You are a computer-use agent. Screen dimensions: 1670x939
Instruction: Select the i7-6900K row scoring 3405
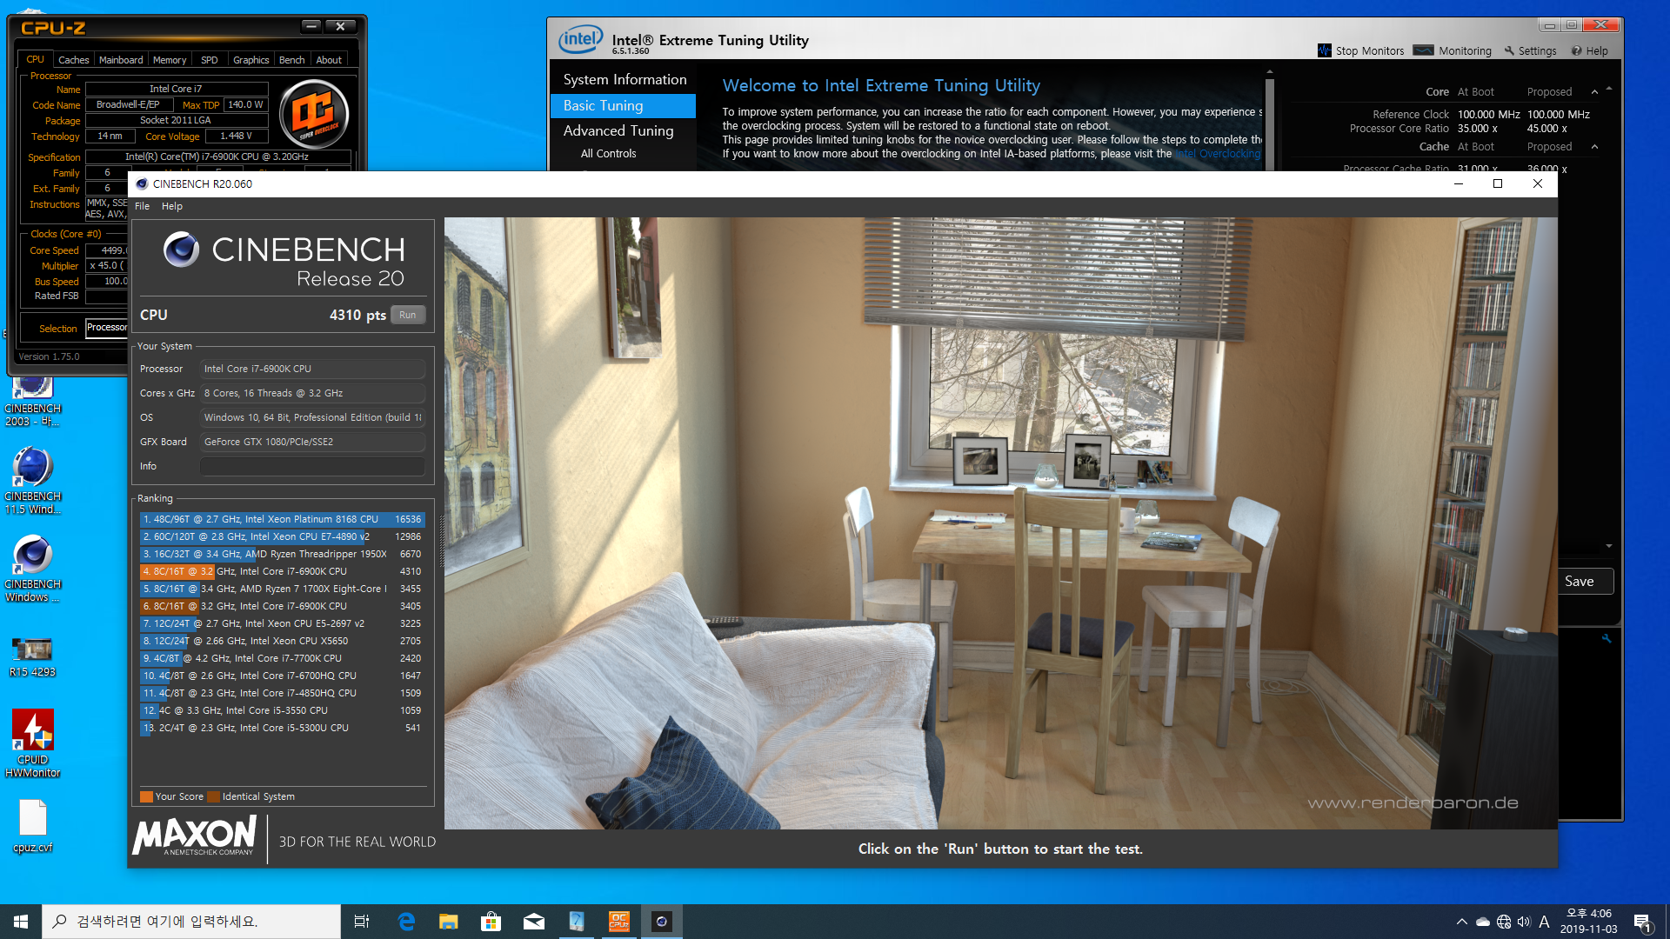click(x=282, y=606)
